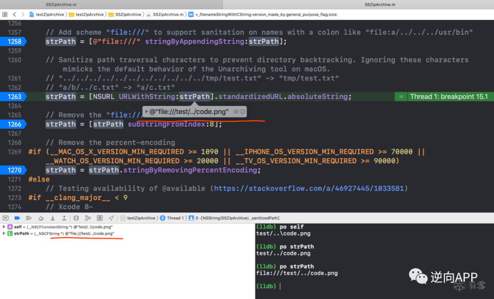Open environment overrides control
This screenshot has width=494, height=299.
tap(100, 218)
